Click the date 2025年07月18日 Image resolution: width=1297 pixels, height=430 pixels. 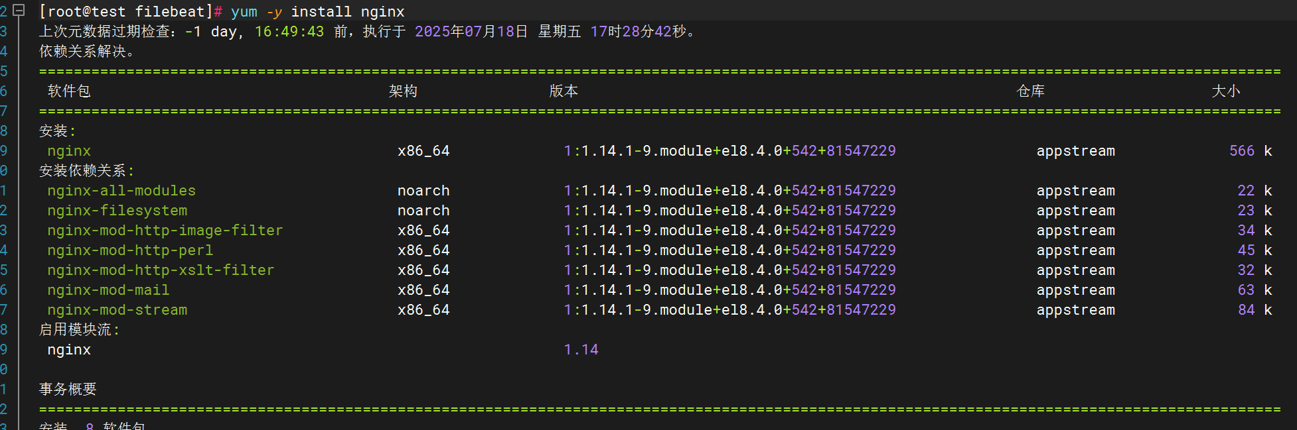pyautogui.click(x=471, y=32)
